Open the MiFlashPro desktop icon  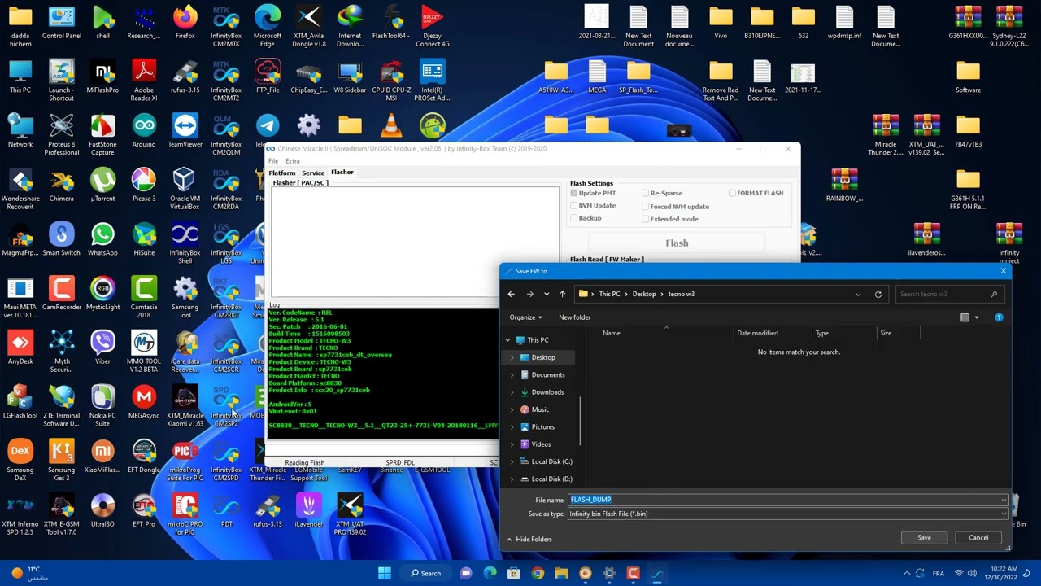pyautogui.click(x=102, y=77)
